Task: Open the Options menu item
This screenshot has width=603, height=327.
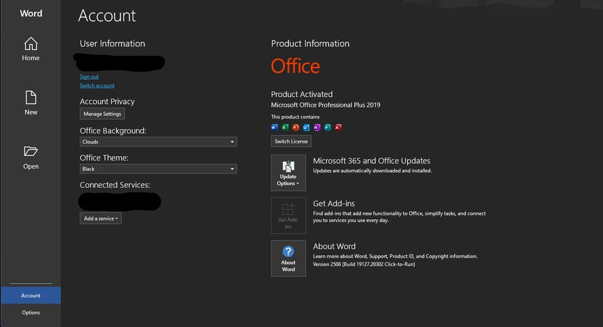Action: 31,313
